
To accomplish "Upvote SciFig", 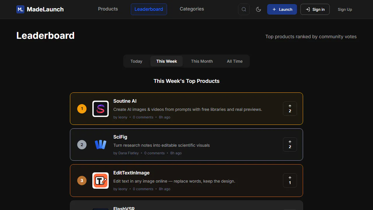I will 290,145.
